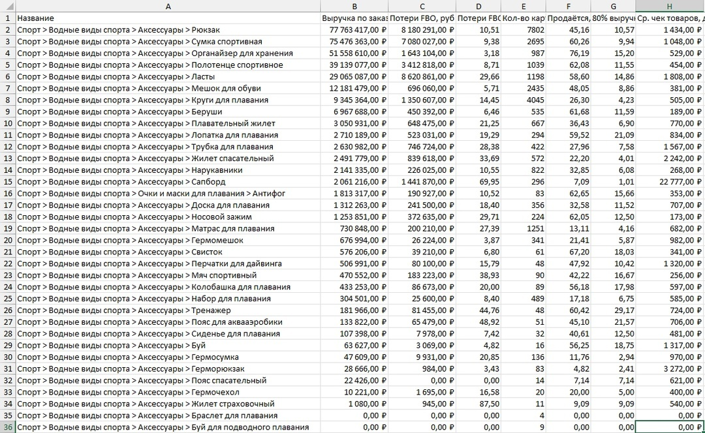Click the Название header cell
This screenshot has width=705, height=433.
click(x=168, y=18)
